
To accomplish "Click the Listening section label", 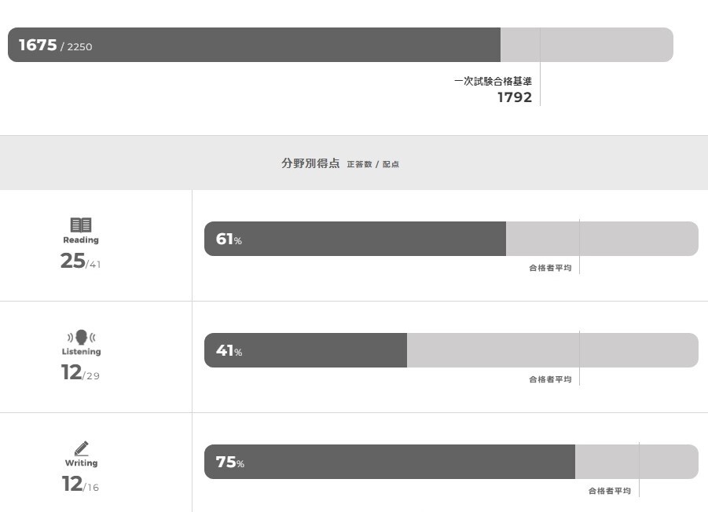I will [x=81, y=352].
